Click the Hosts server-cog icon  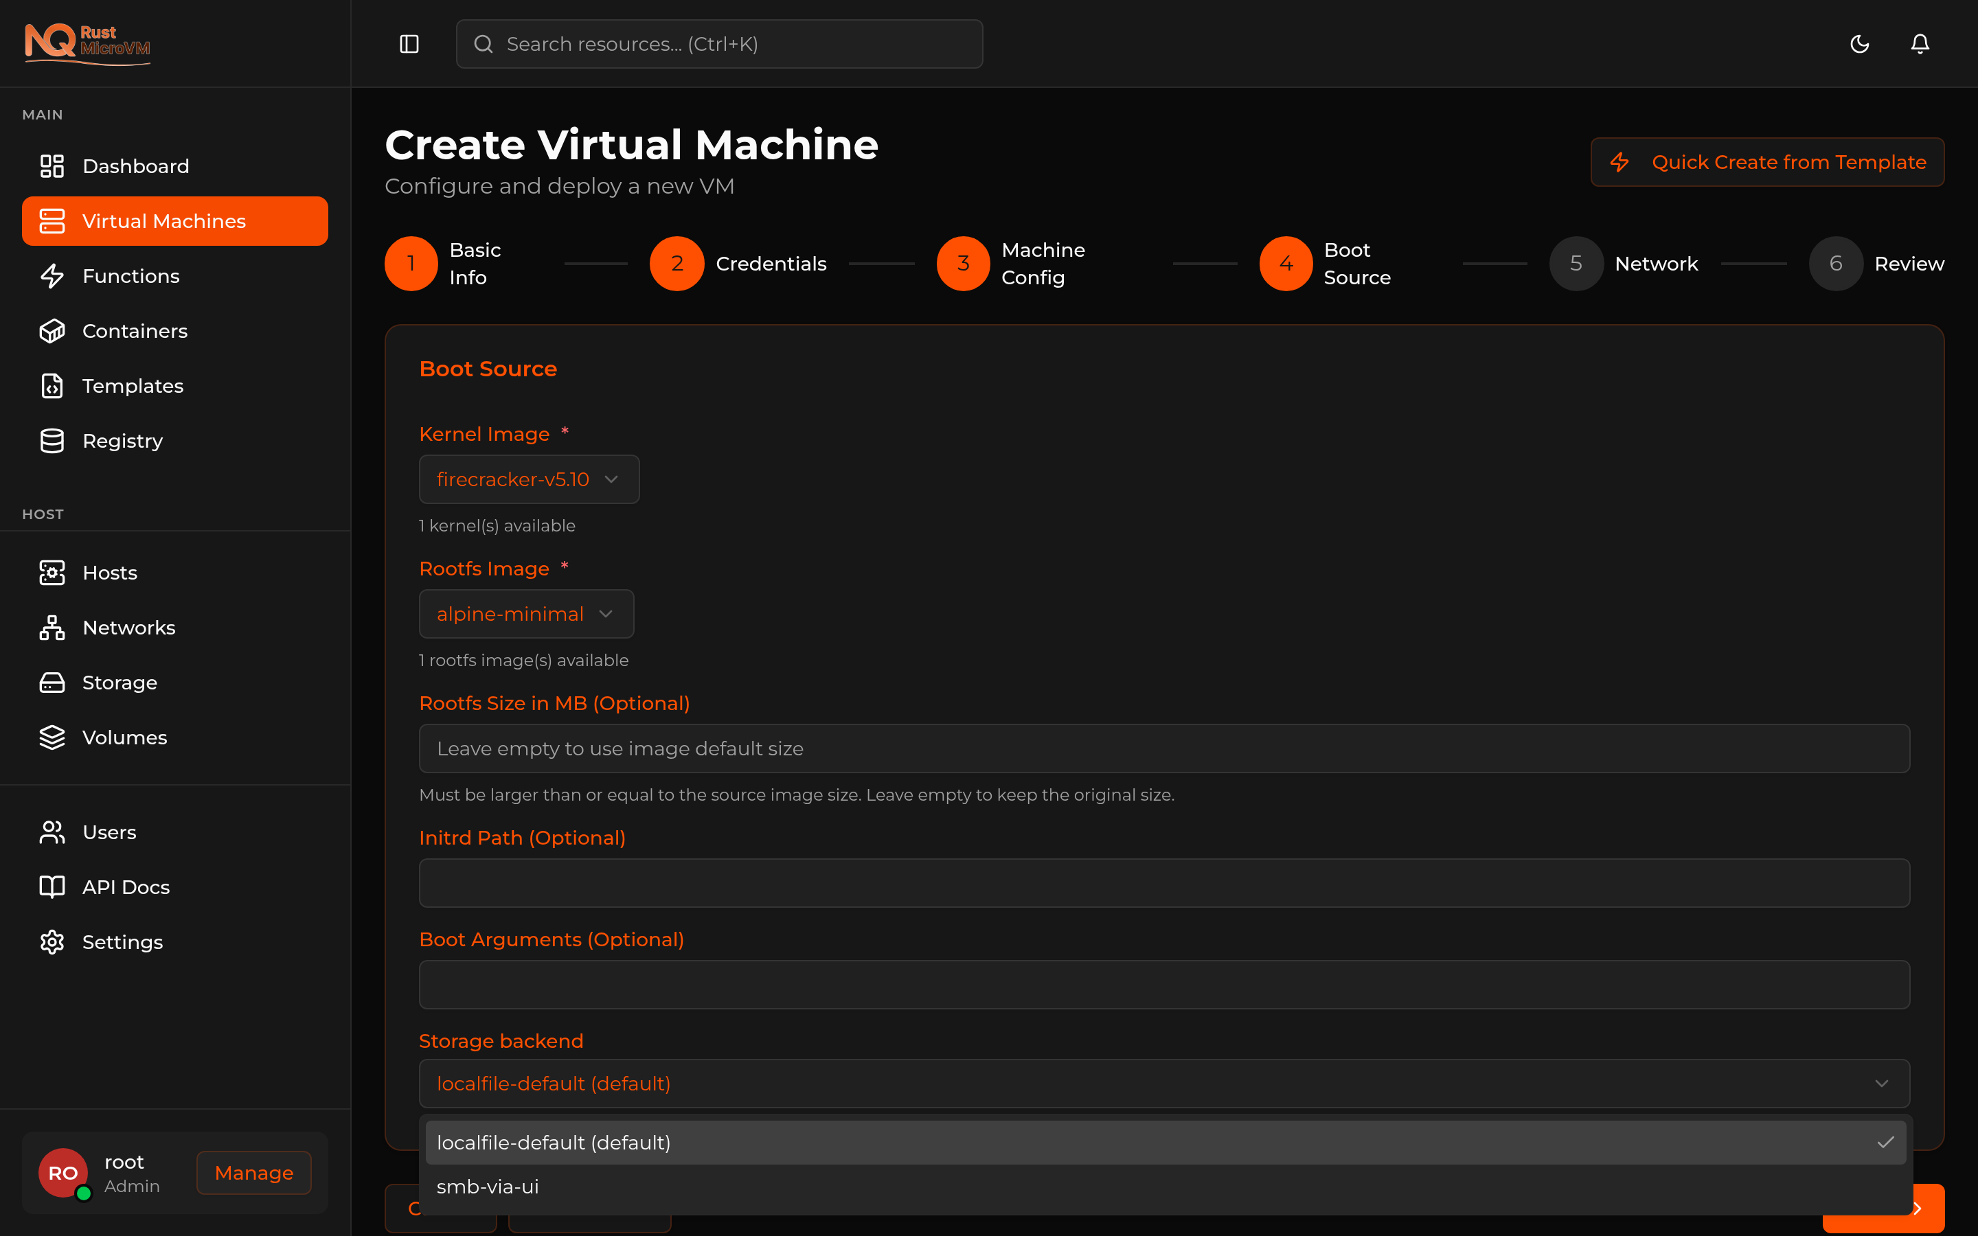point(52,572)
